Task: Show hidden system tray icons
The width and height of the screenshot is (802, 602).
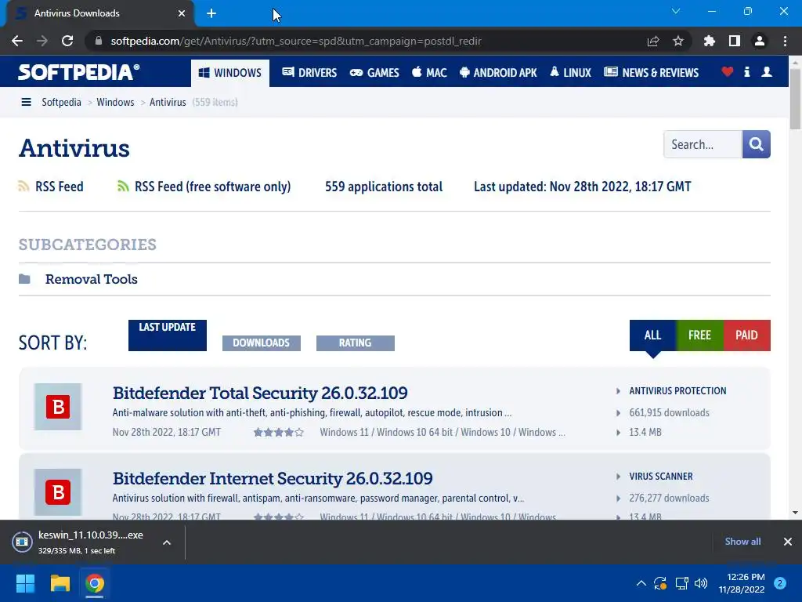Action: [641, 583]
